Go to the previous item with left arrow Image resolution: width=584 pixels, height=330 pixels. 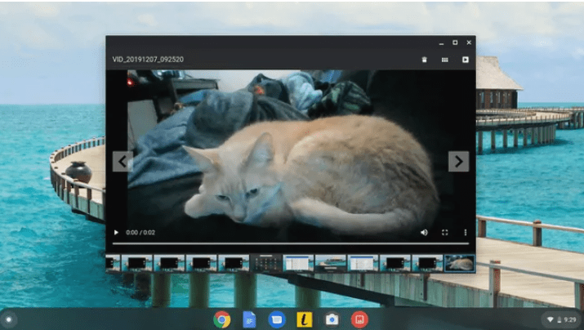coord(123,161)
